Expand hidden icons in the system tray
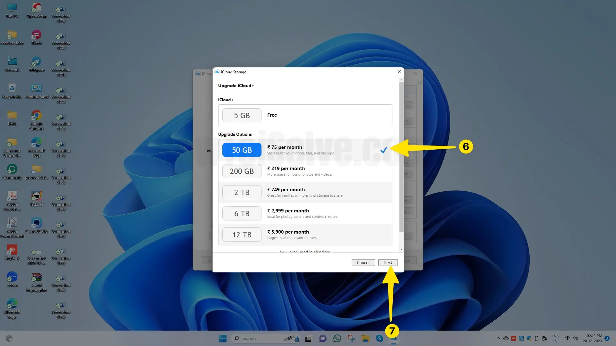Viewport: 616px width, 346px height. click(498, 338)
